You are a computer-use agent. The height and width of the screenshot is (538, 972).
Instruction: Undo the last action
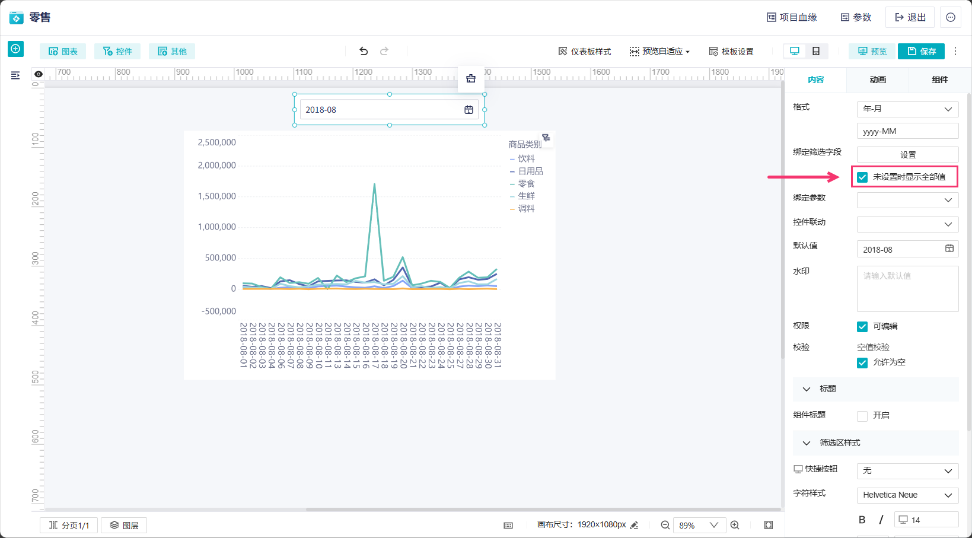[x=364, y=52]
